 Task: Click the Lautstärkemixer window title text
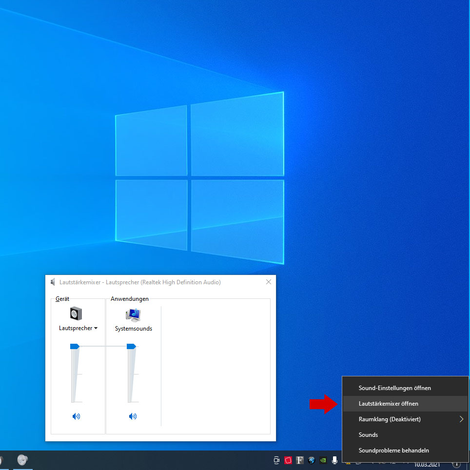[140, 282]
